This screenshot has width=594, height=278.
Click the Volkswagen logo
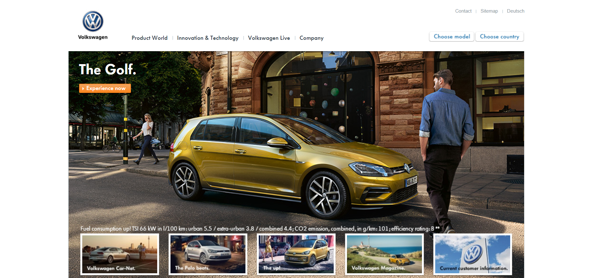pyautogui.click(x=93, y=21)
